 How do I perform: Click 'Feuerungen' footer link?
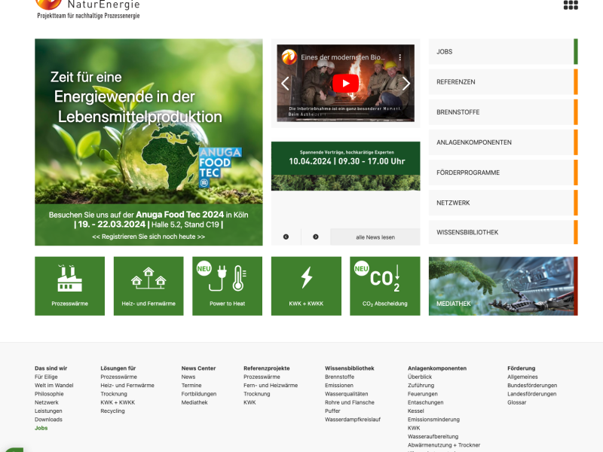pos(423,393)
